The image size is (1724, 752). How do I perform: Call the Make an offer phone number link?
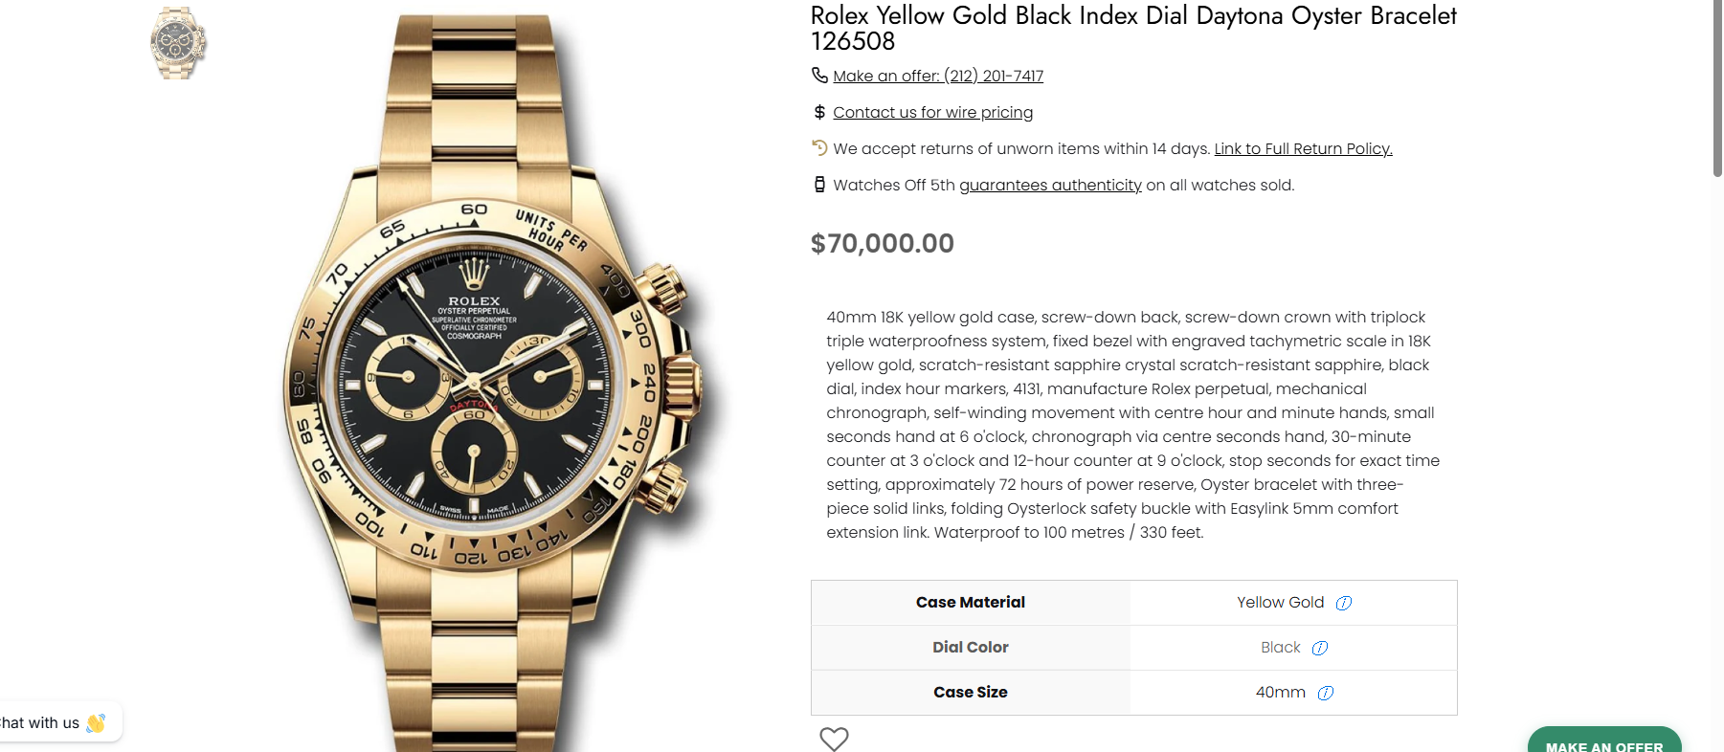coord(938,76)
